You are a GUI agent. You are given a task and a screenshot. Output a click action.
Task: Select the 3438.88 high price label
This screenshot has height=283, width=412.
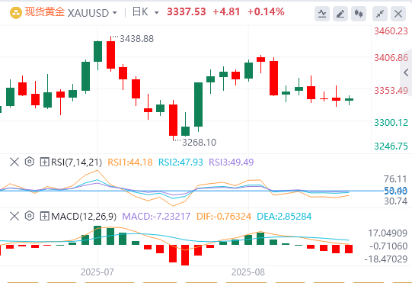(x=136, y=39)
